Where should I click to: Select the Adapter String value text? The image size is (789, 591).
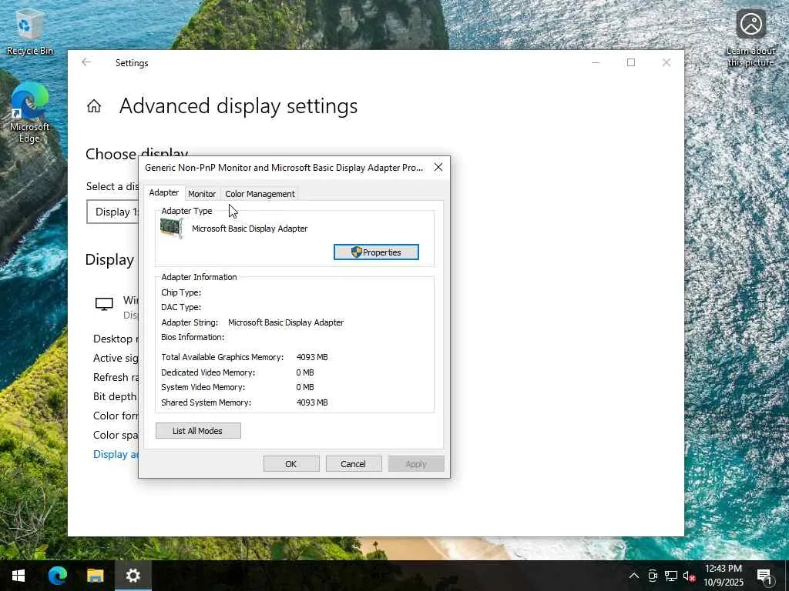pos(286,322)
